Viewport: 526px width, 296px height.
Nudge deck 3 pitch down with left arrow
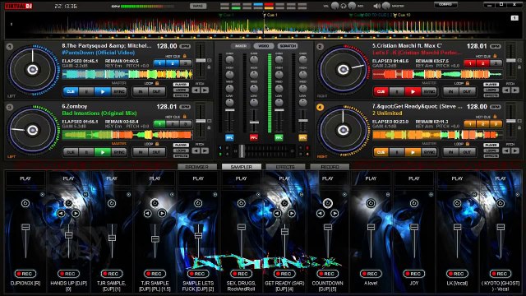coord(196,150)
